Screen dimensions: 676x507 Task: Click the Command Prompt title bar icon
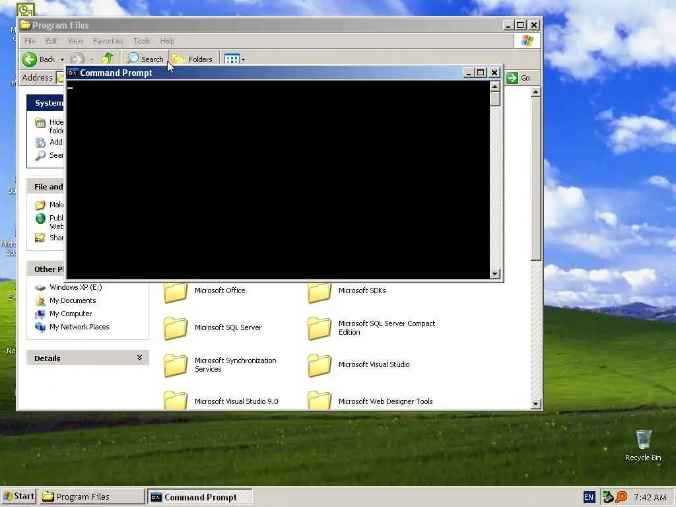pos(73,73)
